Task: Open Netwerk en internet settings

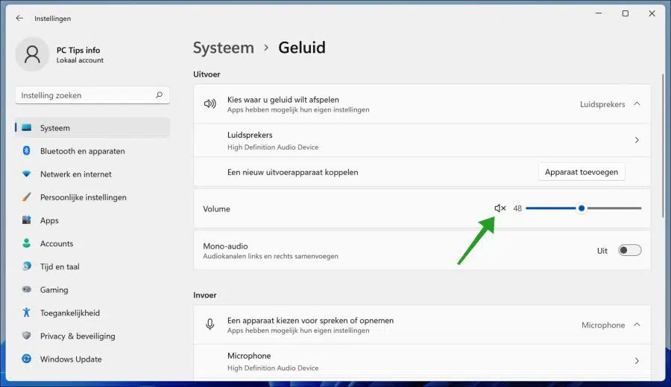Action: pos(92,174)
